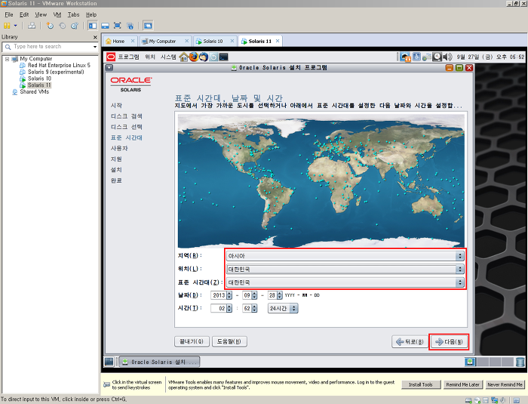Viewport: 528px width, 404px height.
Task: Switch to the Solaris 10 tab
Action: tap(213, 41)
